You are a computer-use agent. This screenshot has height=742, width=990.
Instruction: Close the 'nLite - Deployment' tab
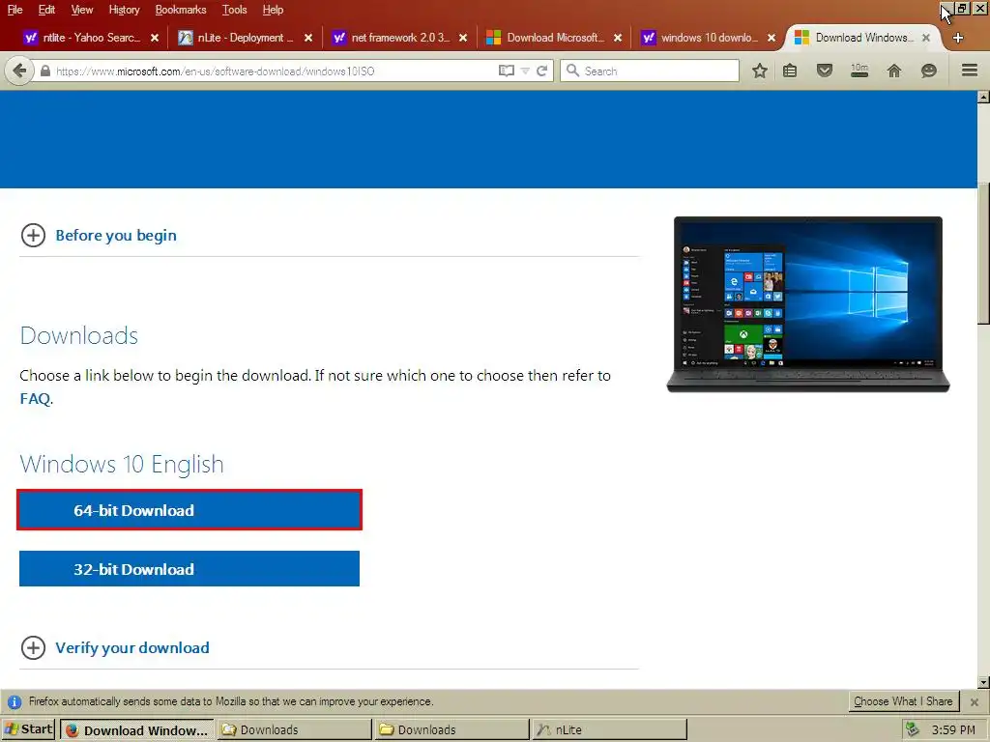click(308, 38)
